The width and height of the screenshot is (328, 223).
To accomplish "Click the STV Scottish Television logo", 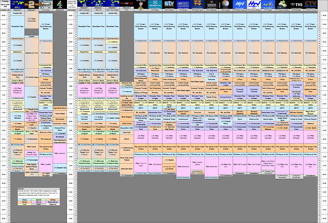I will 169,4.
